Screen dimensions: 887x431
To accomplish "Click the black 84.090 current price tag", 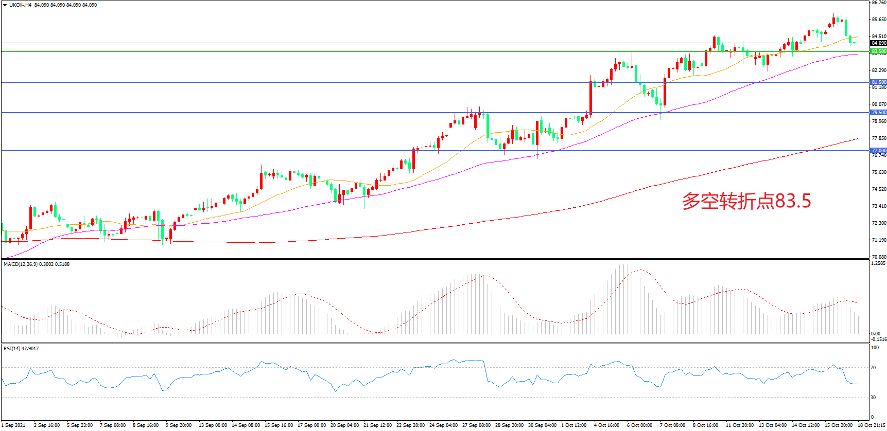I will (878, 43).
